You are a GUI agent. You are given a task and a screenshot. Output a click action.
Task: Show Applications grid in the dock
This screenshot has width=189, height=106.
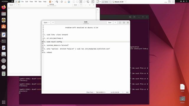click(4, 102)
